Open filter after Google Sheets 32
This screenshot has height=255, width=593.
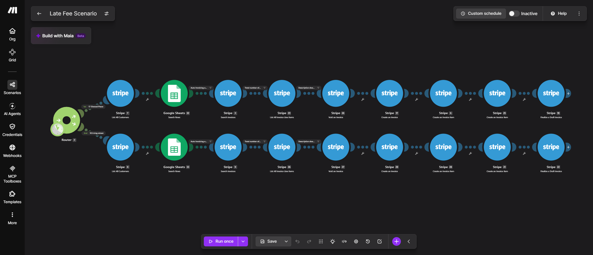pyautogui.click(x=201, y=88)
